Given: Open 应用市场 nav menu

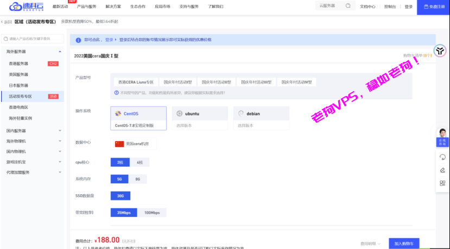Looking at the screenshot, I should point(162,7).
